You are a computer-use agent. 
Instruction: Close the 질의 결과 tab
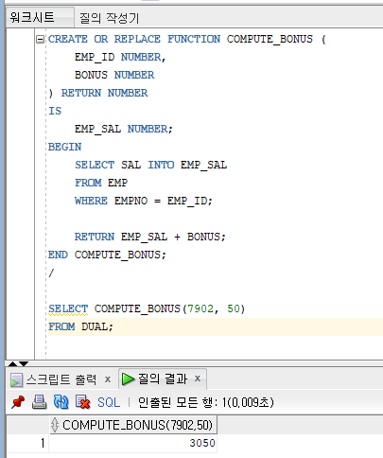[198, 379]
